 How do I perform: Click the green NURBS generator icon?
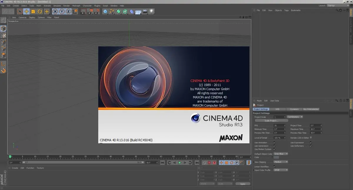point(119,11)
